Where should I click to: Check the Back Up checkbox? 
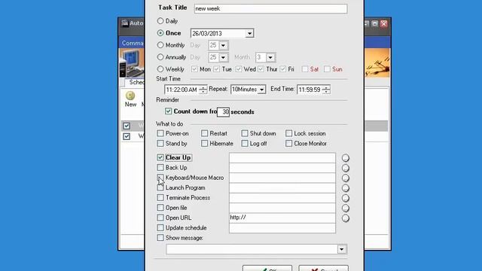[160, 167]
